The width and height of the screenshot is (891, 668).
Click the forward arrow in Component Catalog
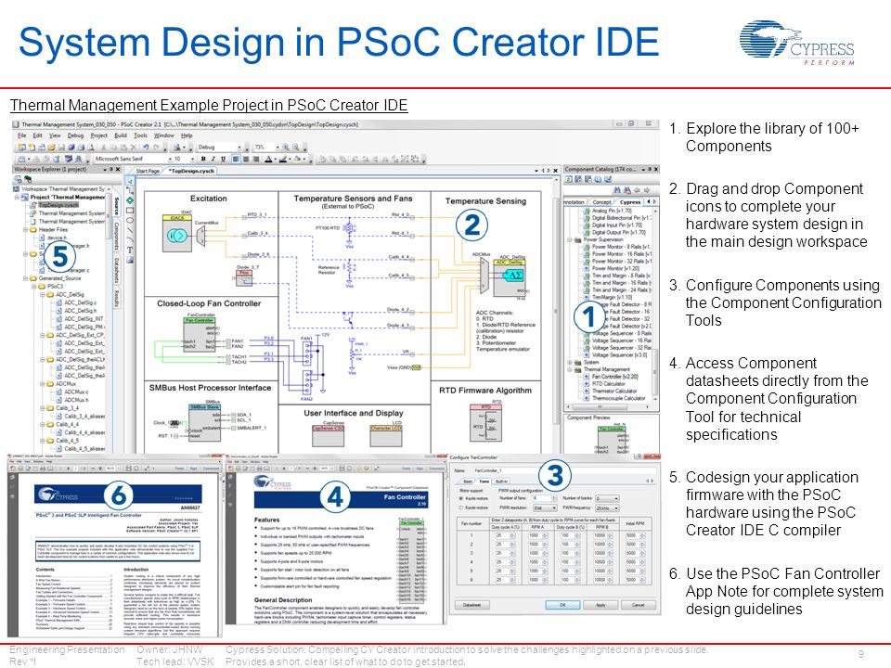point(647,190)
